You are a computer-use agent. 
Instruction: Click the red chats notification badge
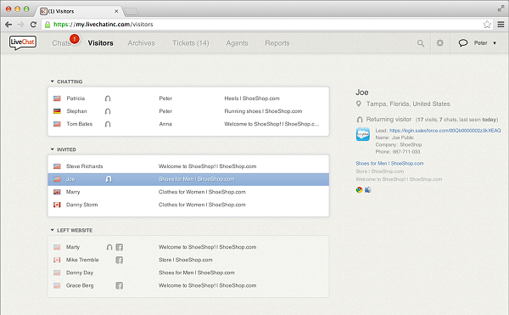pyautogui.click(x=75, y=39)
